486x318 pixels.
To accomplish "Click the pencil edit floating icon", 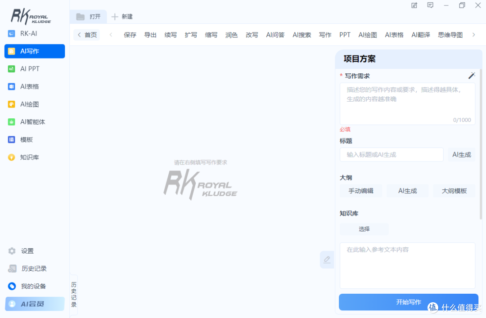I will (x=327, y=260).
